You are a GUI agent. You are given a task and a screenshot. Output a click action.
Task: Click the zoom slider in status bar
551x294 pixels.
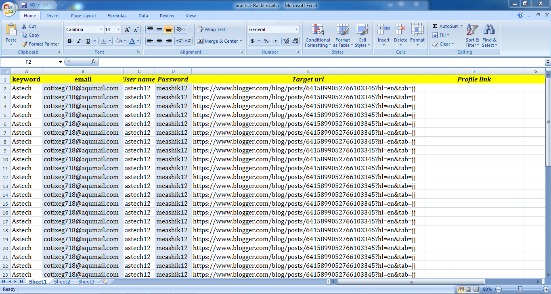[520, 289]
